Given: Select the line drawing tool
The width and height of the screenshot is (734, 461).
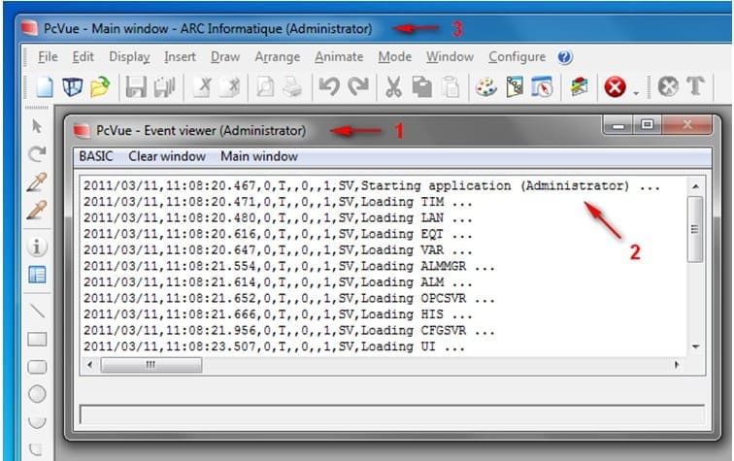Looking at the screenshot, I should (37, 311).
